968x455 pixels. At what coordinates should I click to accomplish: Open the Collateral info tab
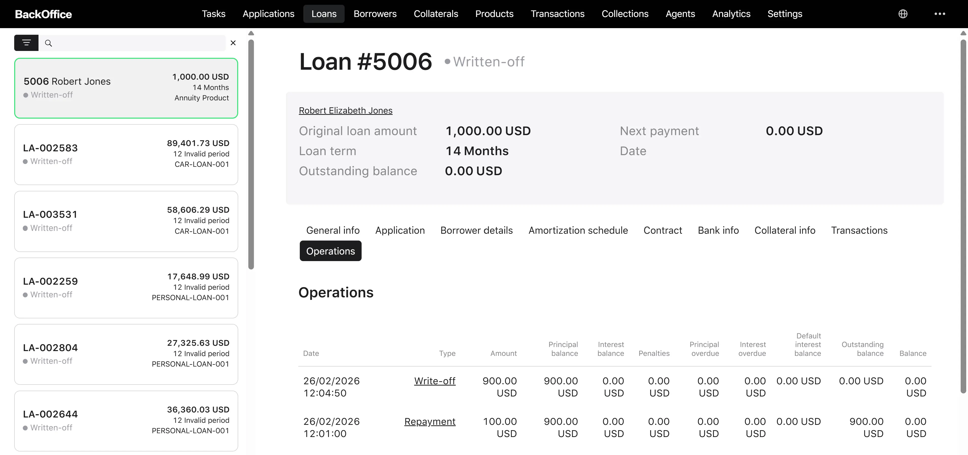pyautogui.click(x=785, y=230)
